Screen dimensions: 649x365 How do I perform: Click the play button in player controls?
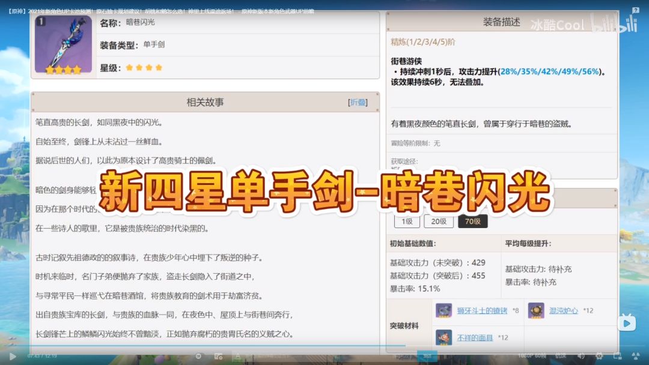pos(13,357)
